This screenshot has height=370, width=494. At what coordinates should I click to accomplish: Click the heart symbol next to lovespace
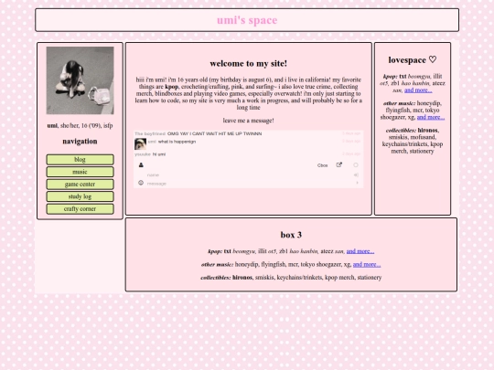point(433,59)
